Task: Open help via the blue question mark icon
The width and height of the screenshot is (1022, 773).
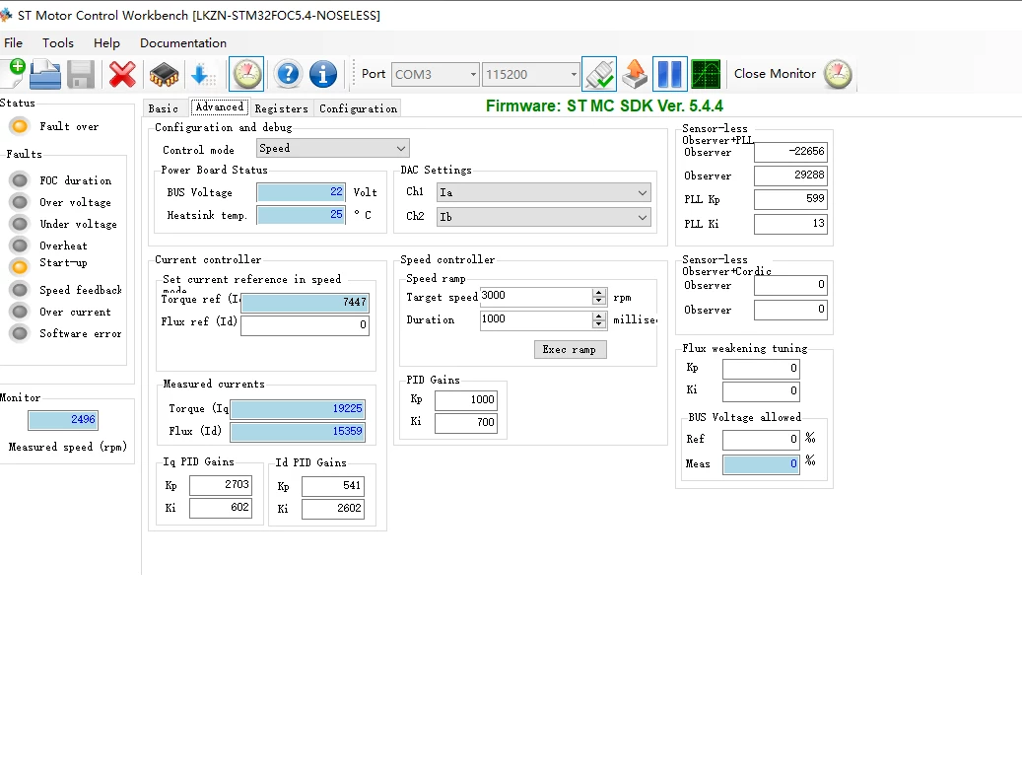Action: pyautogui.click(x=288, y=74)
